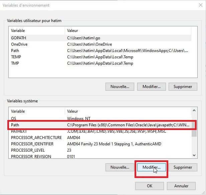
Task: Click the Annuler button
Action: coord(181,186)
